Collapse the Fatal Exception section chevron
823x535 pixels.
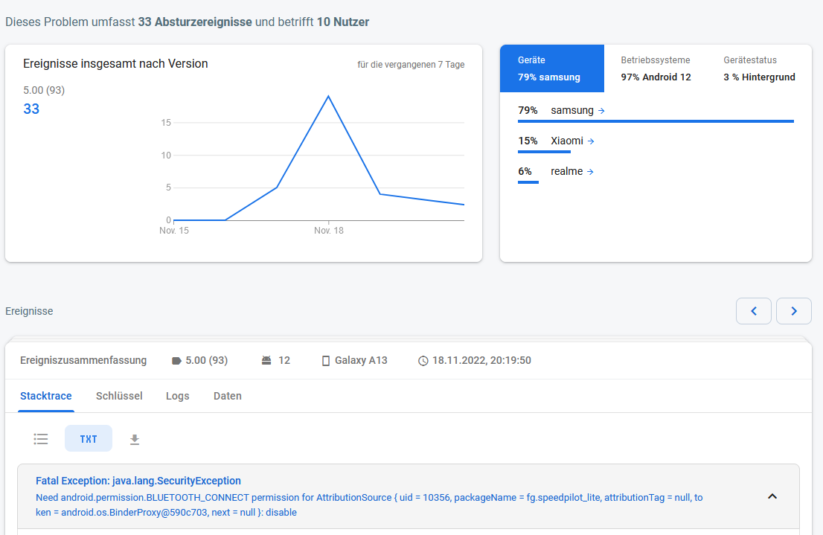click(772, 496)
